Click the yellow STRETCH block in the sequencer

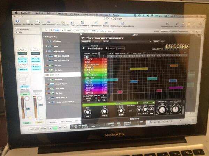[139, 69]
